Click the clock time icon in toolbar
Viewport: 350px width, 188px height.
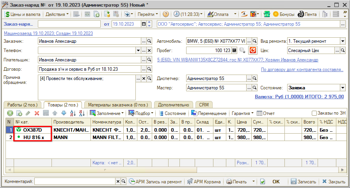(176, 14)
